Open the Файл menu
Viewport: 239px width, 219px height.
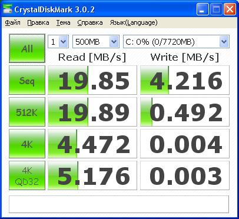click(12, 22)
